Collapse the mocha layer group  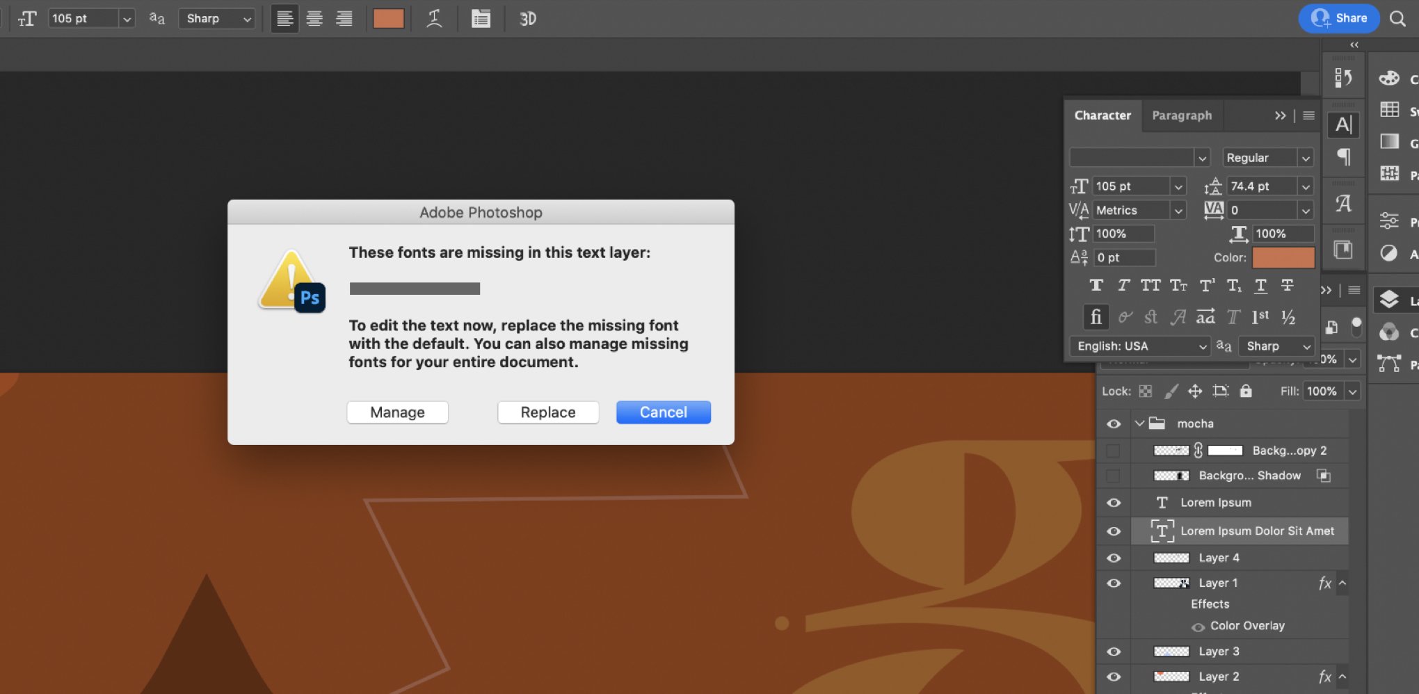1139,423
